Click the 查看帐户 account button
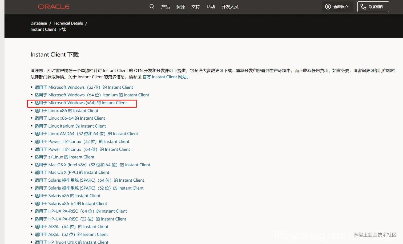The image size is (403, 244). click(337, 7)
